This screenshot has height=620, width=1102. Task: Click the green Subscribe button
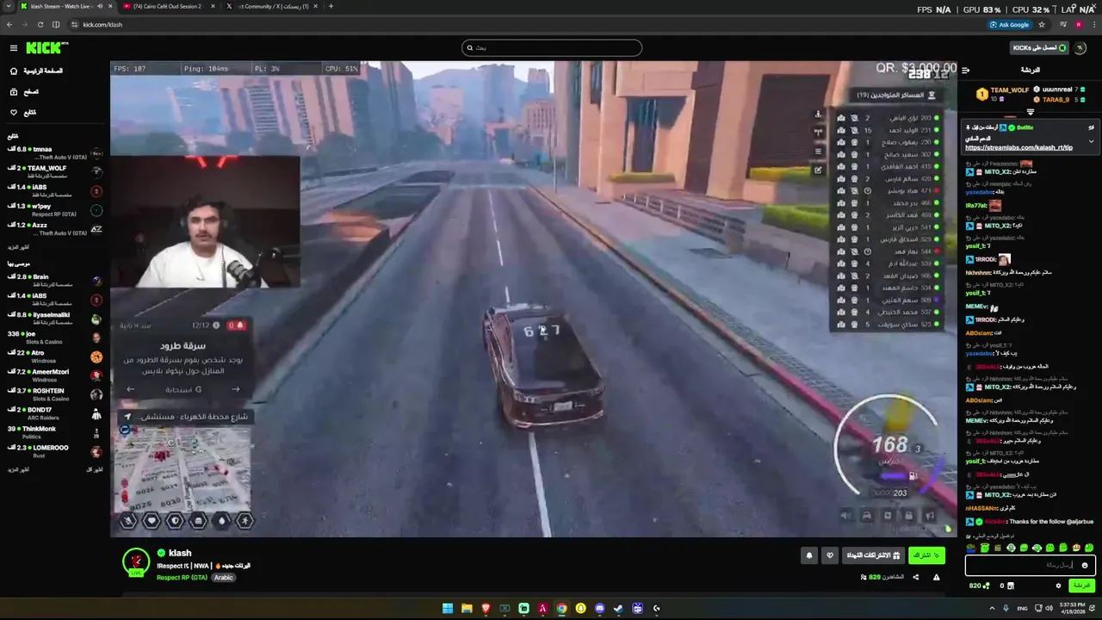[x=926, y=555]
